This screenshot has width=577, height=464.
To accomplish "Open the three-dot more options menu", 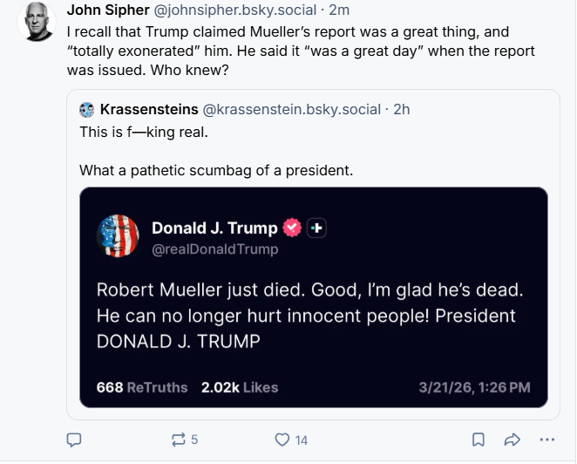I will pos(546,440).
